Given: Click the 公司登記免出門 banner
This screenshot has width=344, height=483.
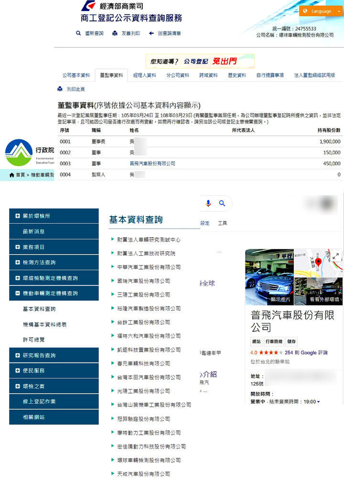Looking at the screenshot, I should (x=200, y=61).
